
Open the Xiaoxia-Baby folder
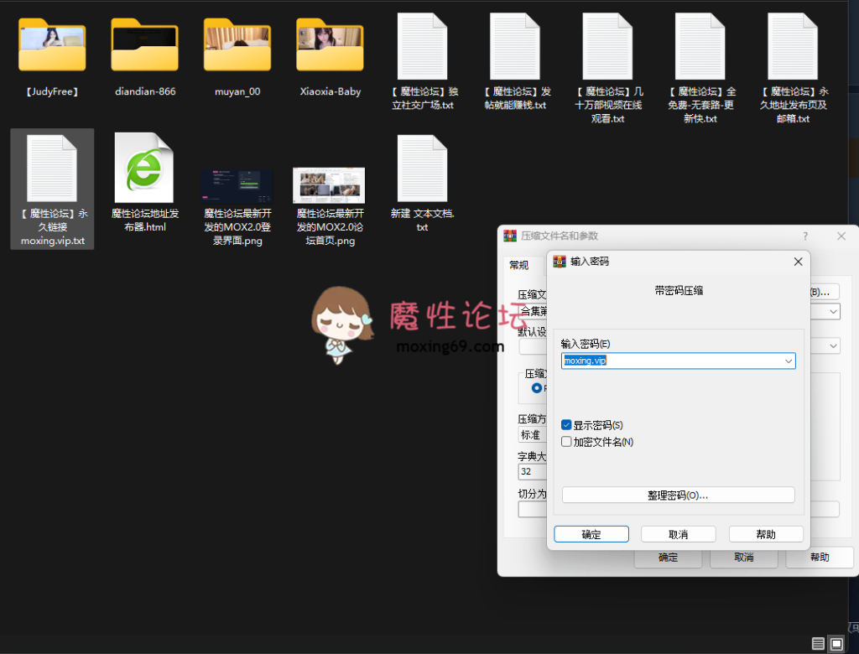[329, 46]
